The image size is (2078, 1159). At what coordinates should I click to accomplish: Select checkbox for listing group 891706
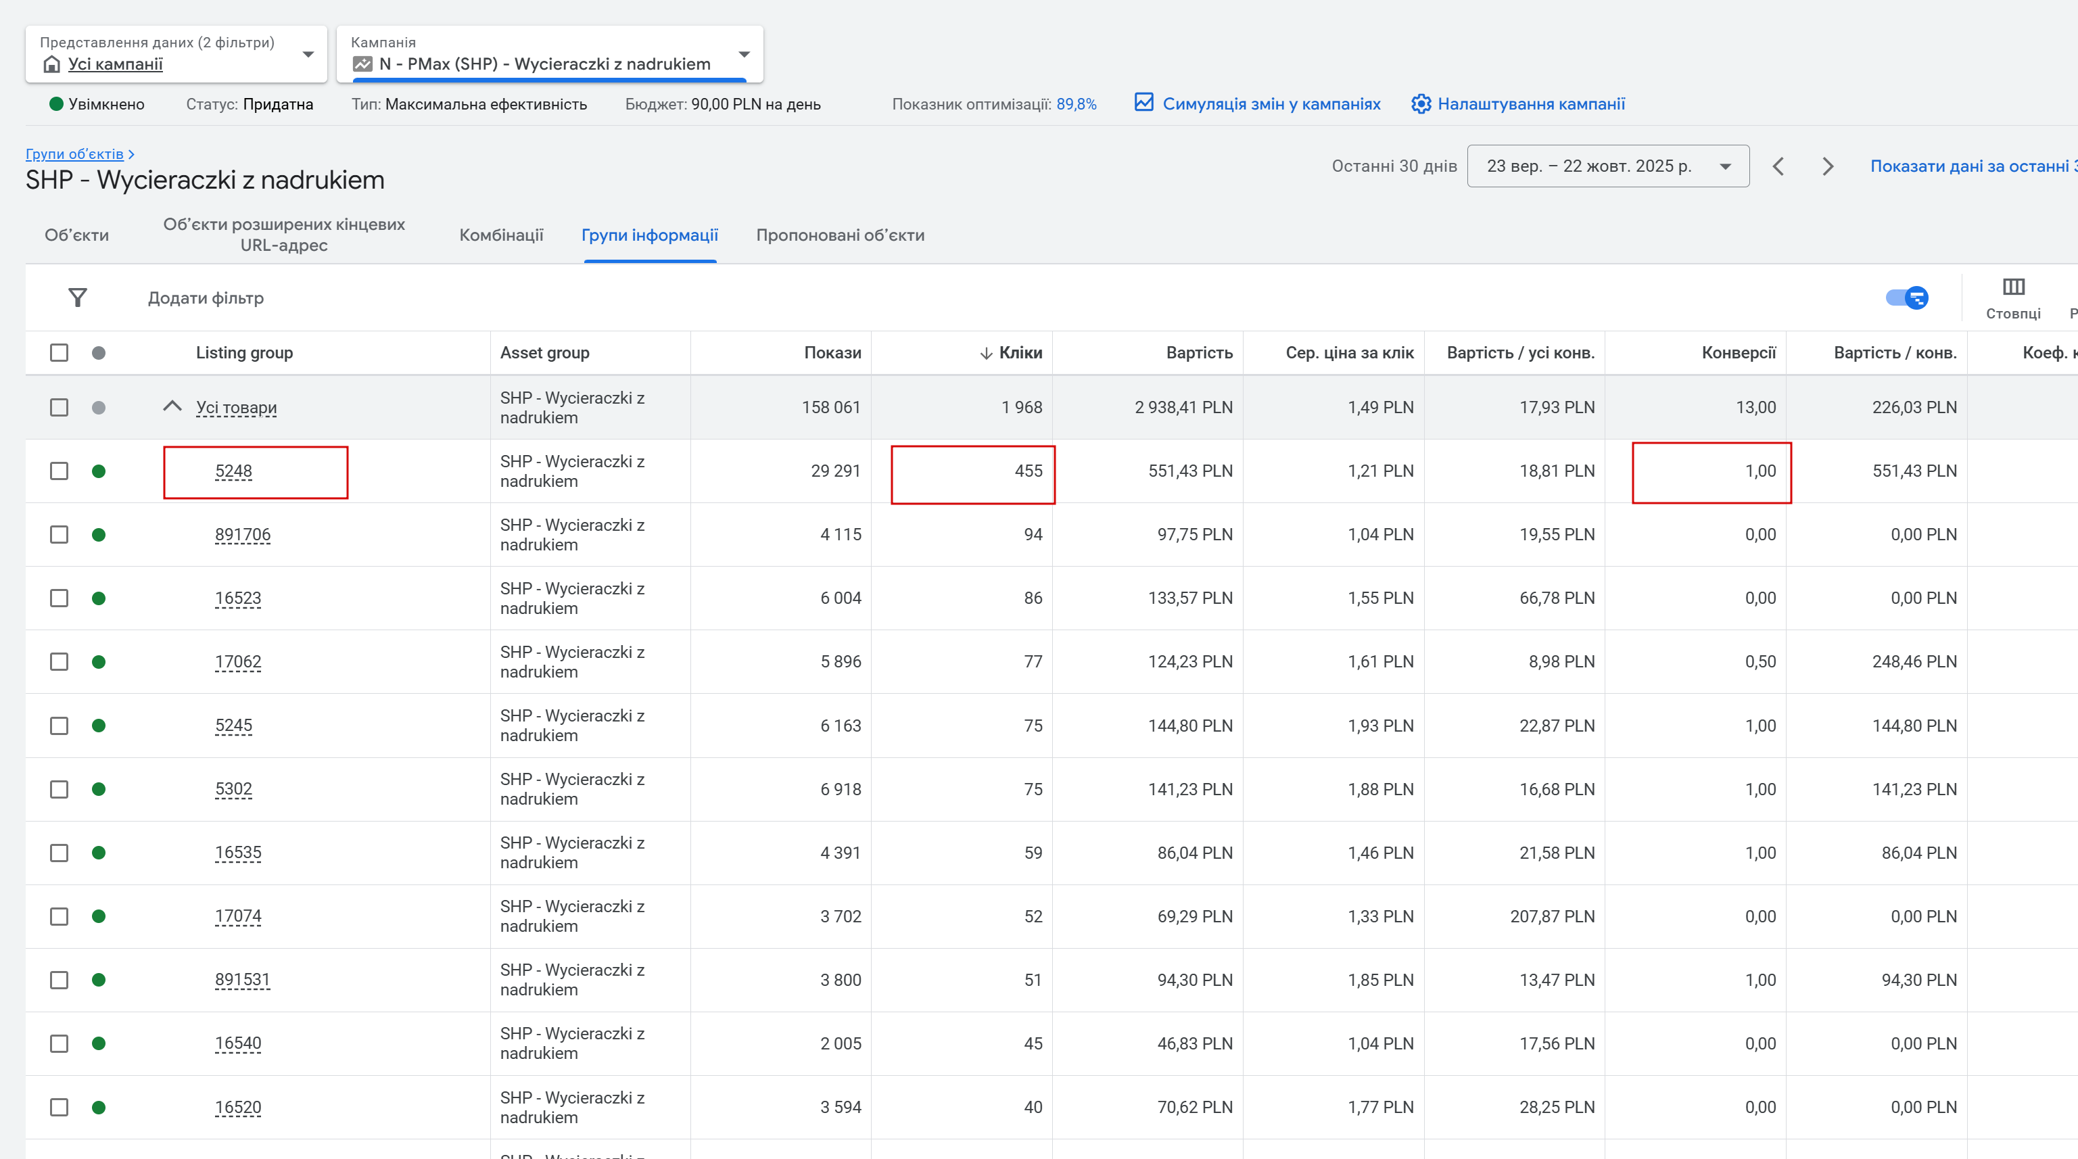(59, 535)
